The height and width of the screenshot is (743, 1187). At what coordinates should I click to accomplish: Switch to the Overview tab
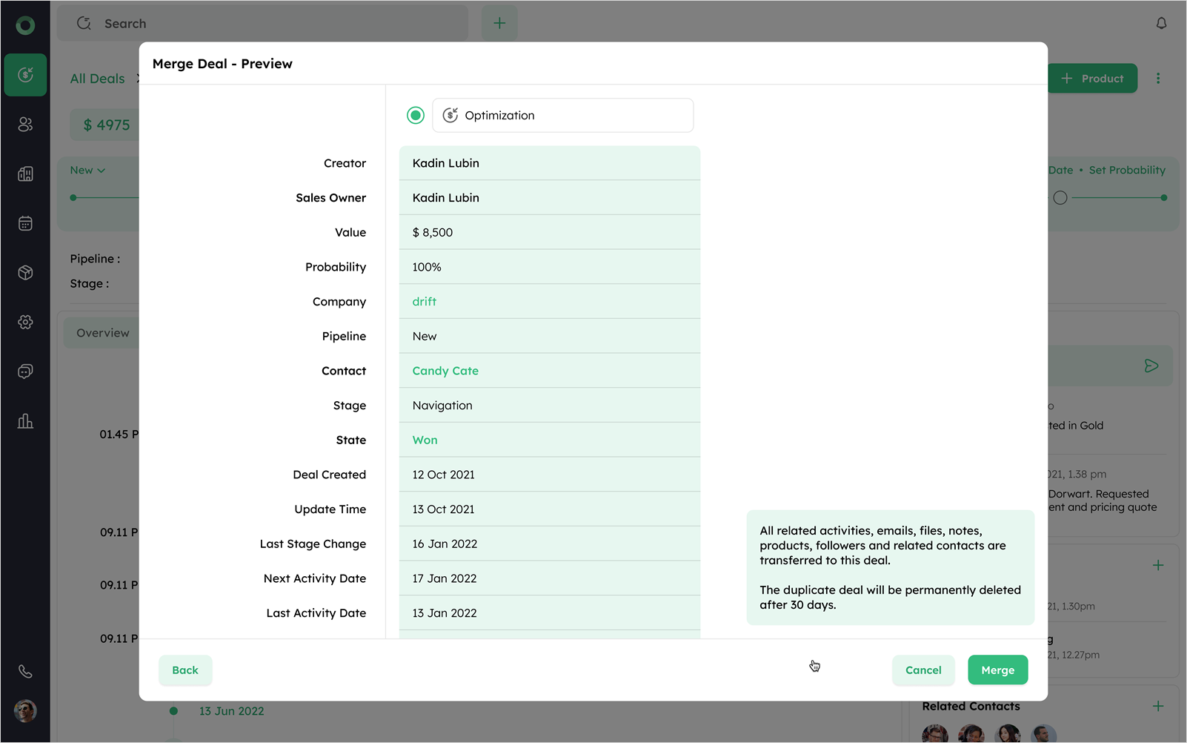coord(102,333)
